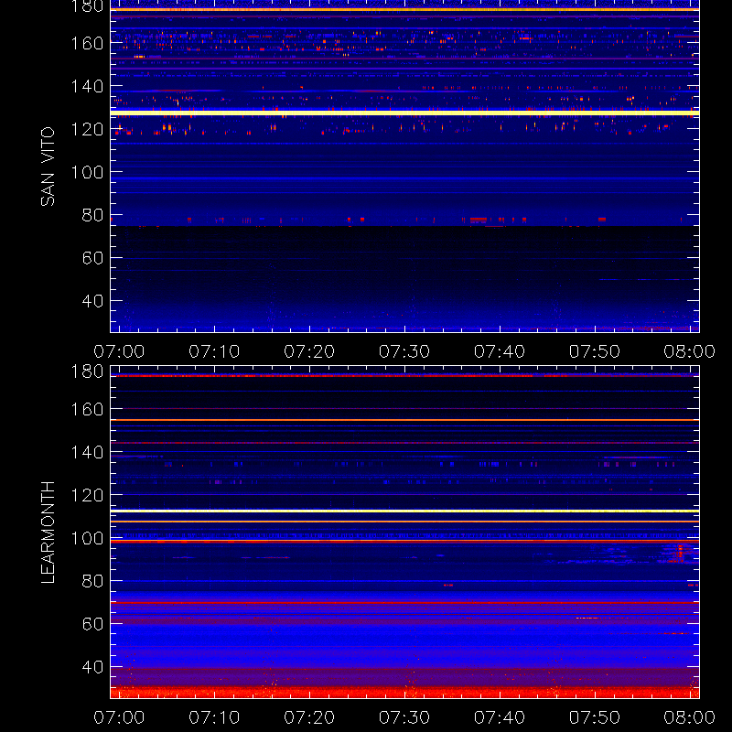Click the bright yellow band near 112 in LEARMONTH
Viewport: 732px width, 732px height.
(404, 511)
